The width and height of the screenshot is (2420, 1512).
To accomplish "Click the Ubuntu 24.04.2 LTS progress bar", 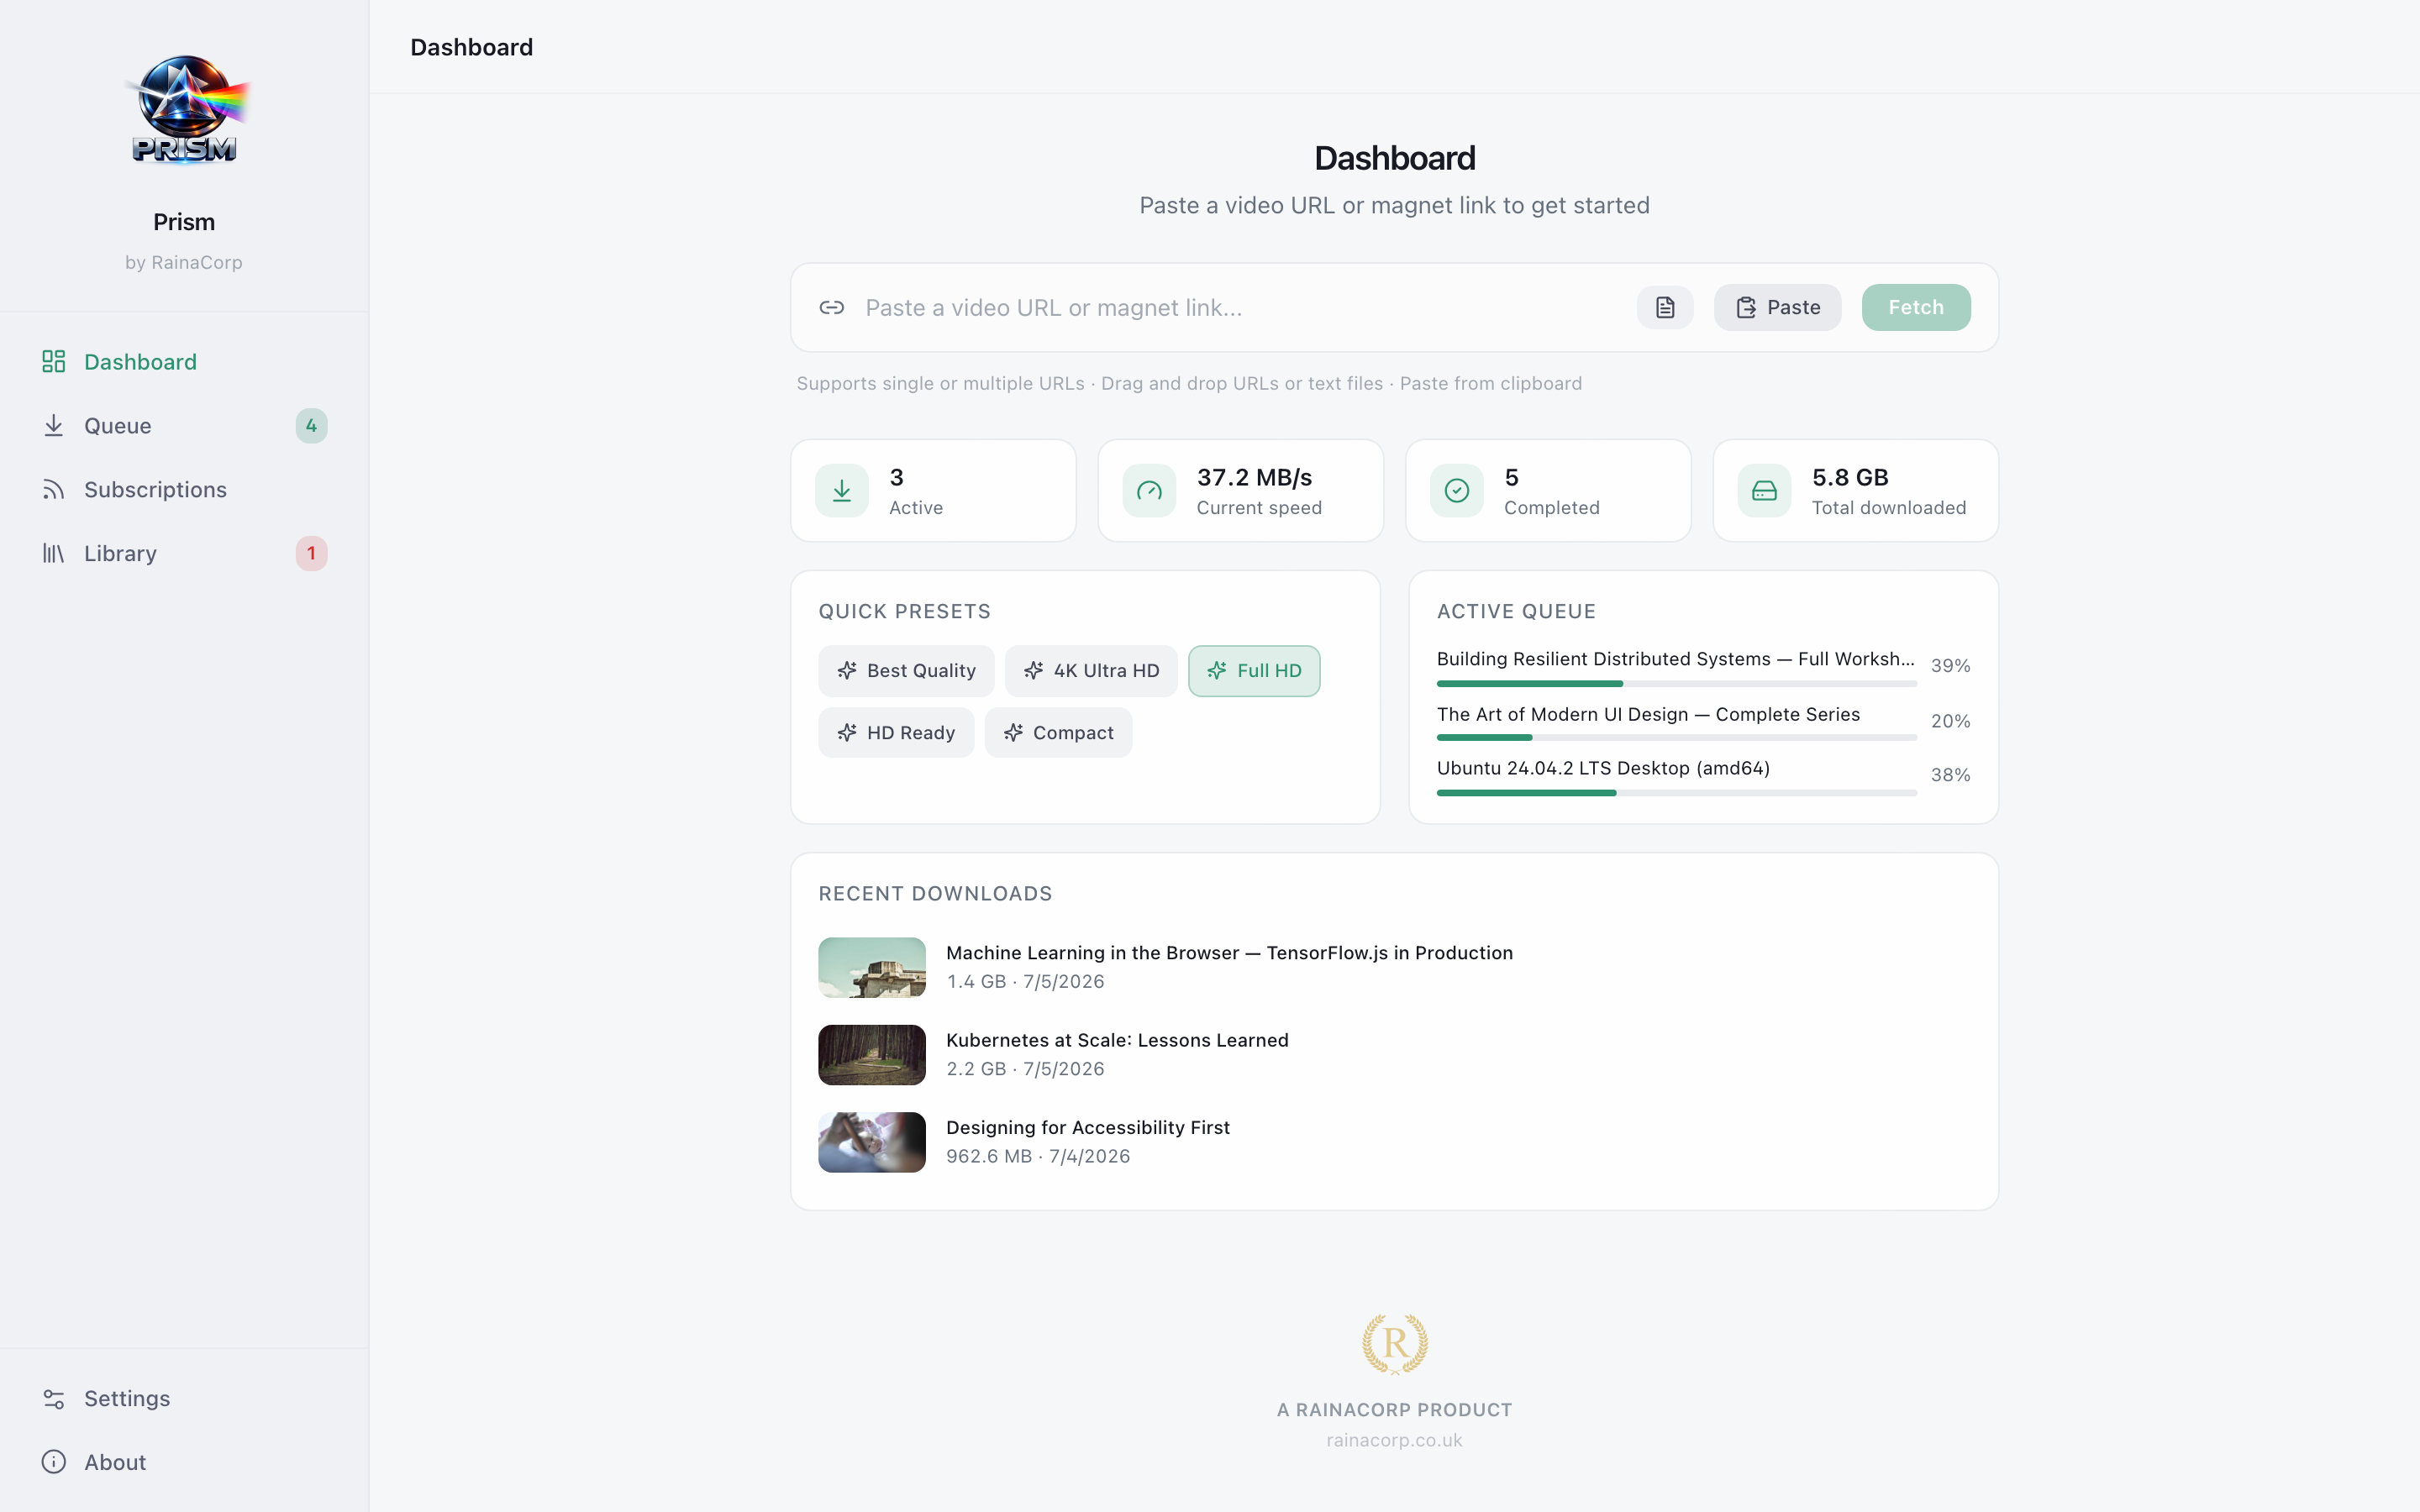I will click(x=1676, y=793).
